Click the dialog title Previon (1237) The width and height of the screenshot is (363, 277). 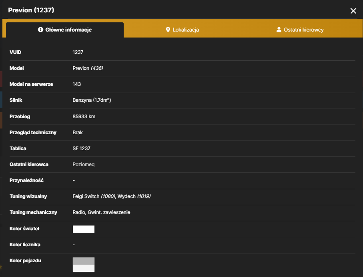click(x=31, y=10)
